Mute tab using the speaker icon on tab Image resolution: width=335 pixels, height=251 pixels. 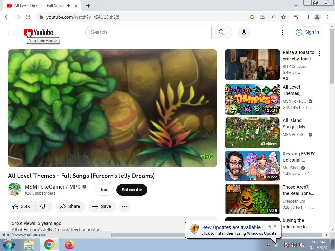(x=69, y=6)
